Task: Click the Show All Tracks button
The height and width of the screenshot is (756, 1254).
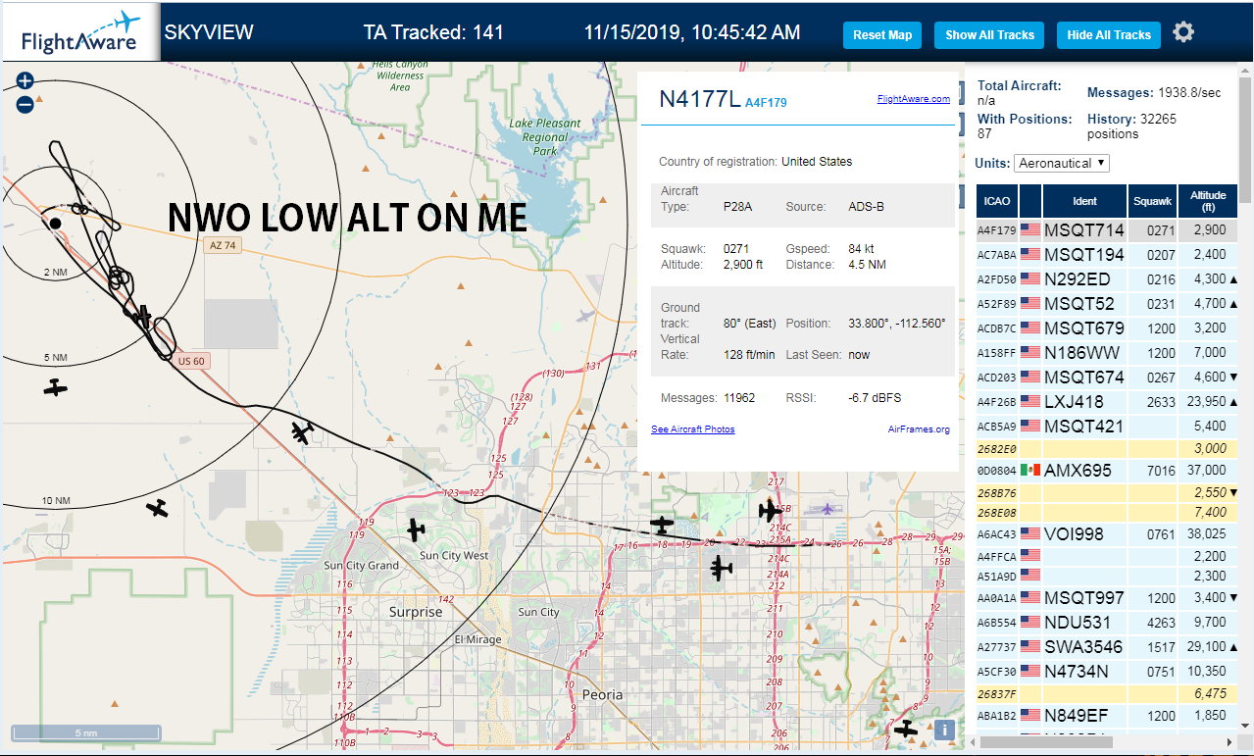Action: pos(989,35)
